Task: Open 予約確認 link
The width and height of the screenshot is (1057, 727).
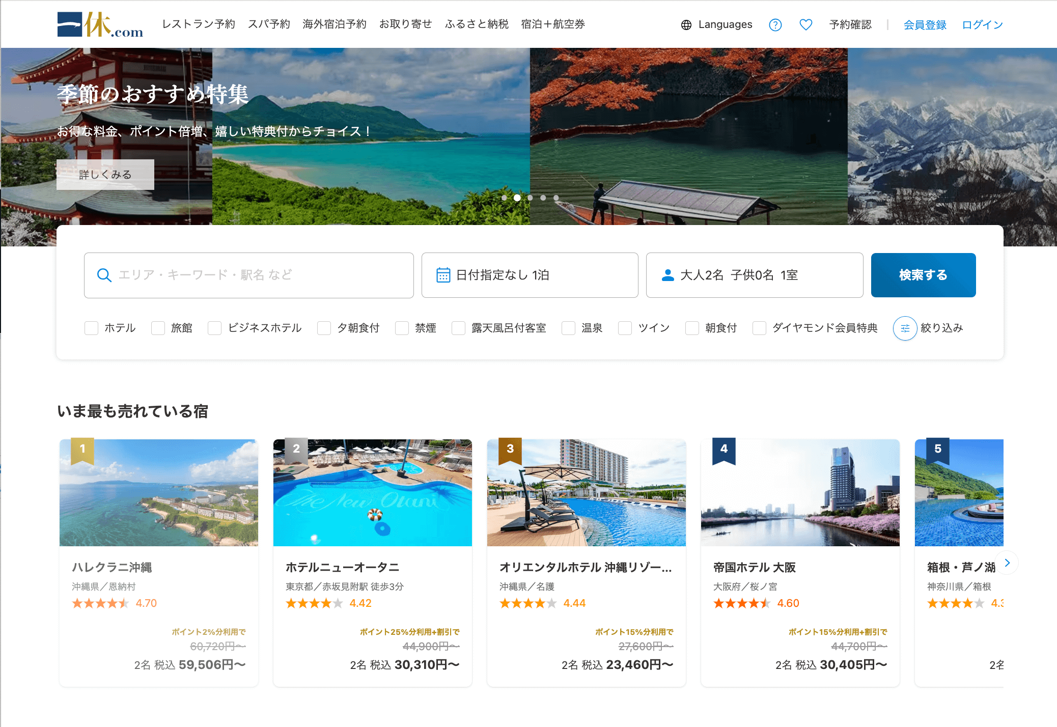Action: coord(850,24)
